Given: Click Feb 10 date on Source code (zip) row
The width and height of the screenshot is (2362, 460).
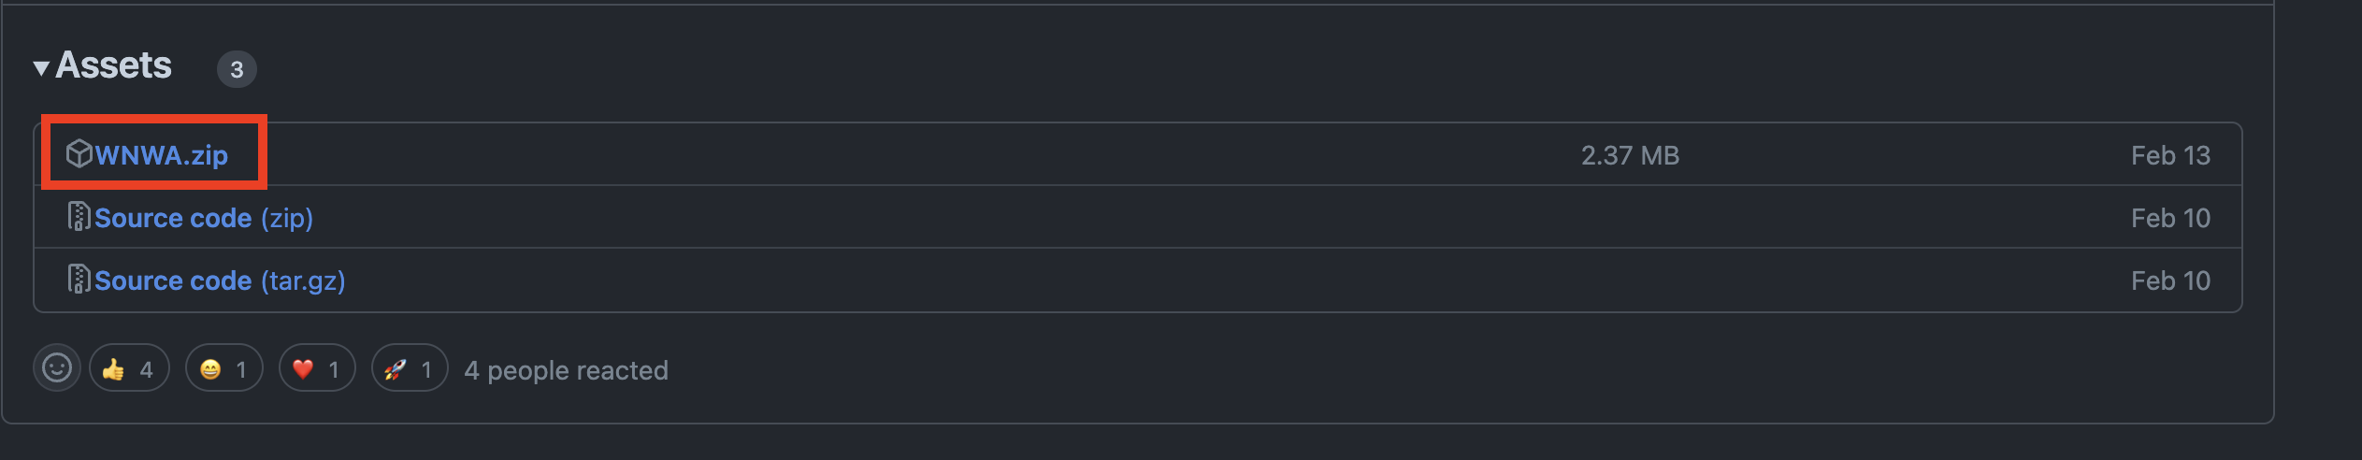Looking at the screenshot, I should 2170,218.
